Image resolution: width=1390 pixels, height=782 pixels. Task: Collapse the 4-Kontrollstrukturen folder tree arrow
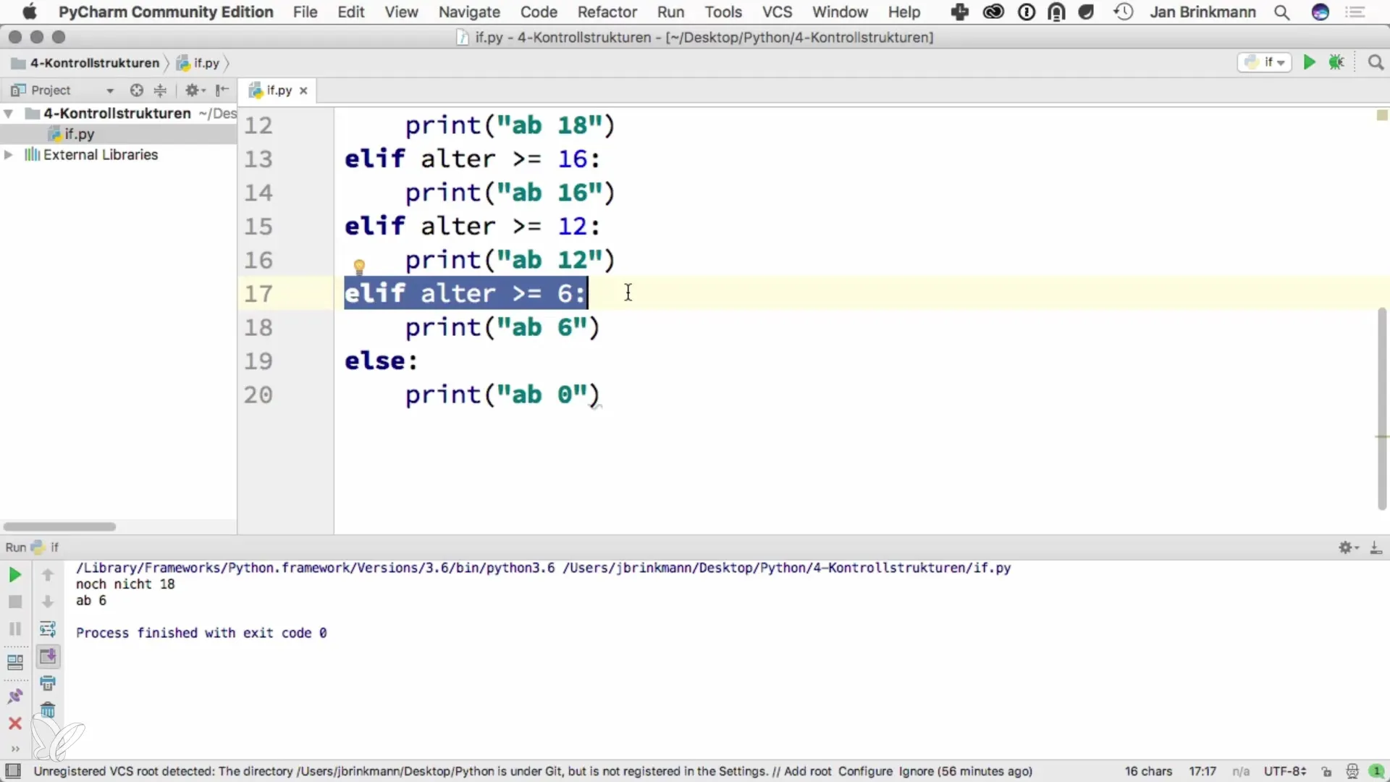pyautogui.click(x=9, y=114)
